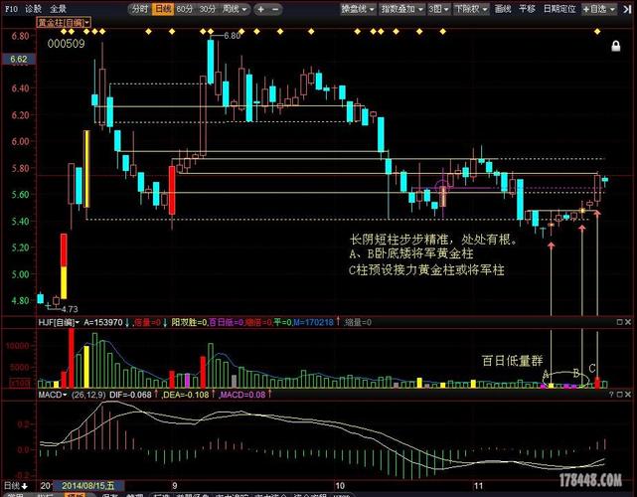The height and width of the screenshot is (497, 637).
Task: Click the 画线 drawing tool
Action: [503, 9]
